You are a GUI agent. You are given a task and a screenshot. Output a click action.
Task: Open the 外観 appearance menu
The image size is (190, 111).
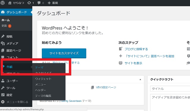click(x=9, y=67)
